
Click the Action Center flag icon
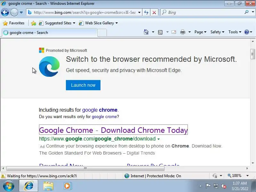click(208, 186)
